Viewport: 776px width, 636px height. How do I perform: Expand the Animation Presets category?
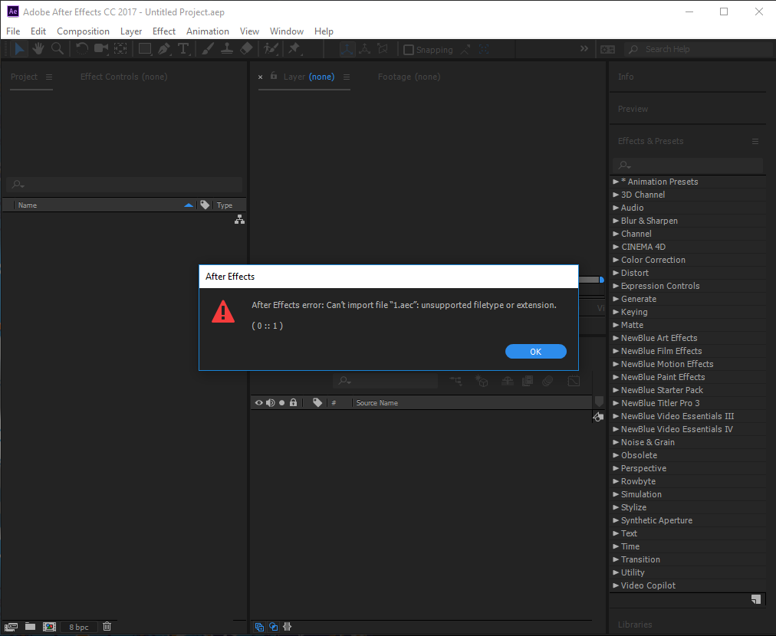[616, 182]
